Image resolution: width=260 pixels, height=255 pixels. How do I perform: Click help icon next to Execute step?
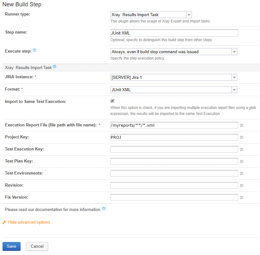point(35,50)
